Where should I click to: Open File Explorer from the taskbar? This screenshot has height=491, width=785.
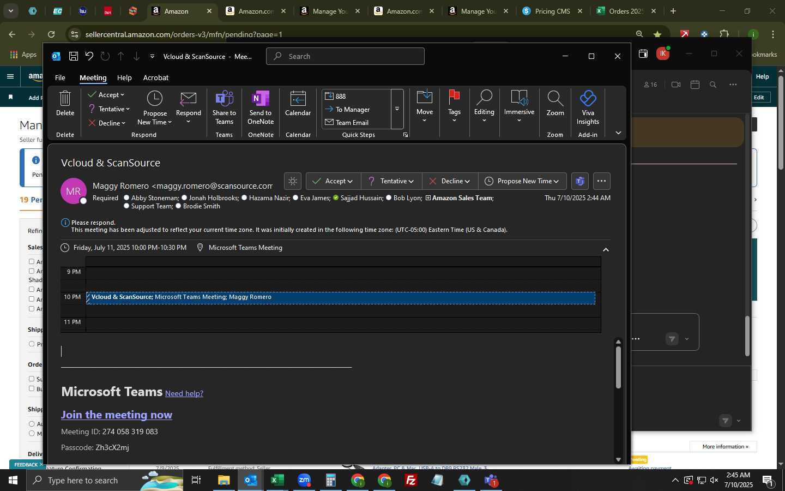[x=224, y=480]
